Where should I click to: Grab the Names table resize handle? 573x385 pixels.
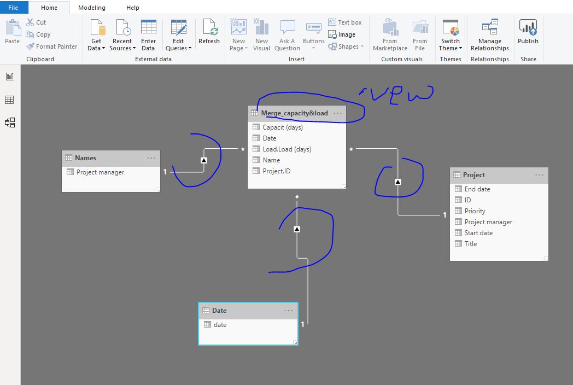(158, 190)
